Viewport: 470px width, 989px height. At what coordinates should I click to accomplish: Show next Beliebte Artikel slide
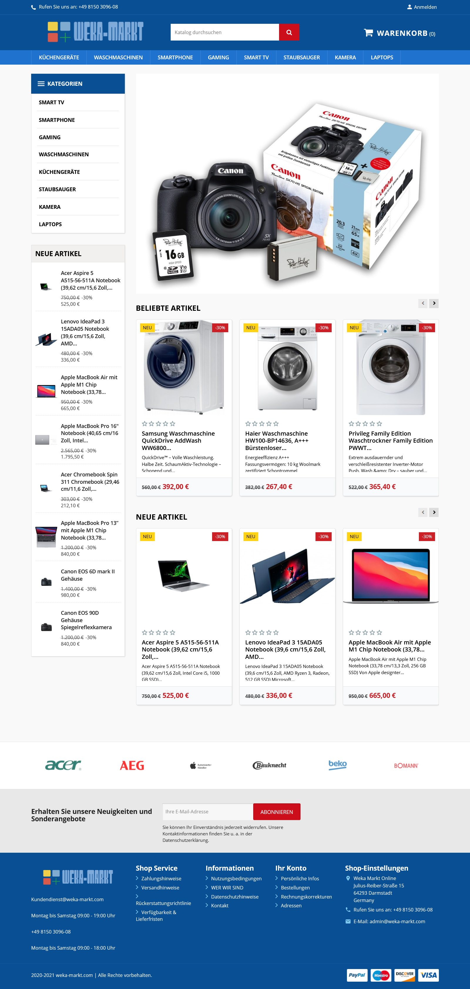[434, 303]
